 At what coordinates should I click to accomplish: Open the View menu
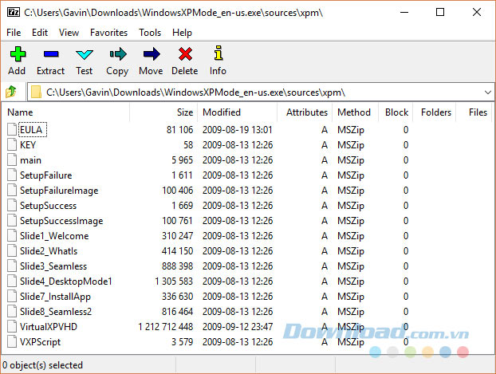coord(69,33)
